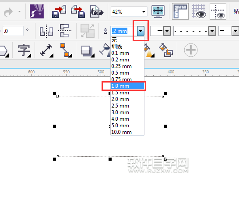The width and height of the screenshot is (239, 205).
Task: Select the Drop Shadow tool
Action: click(88, 51)
